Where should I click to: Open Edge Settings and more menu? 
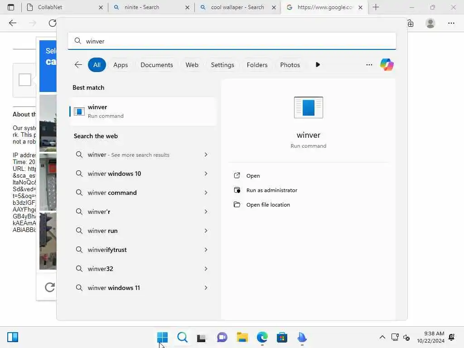pos(451,23)
